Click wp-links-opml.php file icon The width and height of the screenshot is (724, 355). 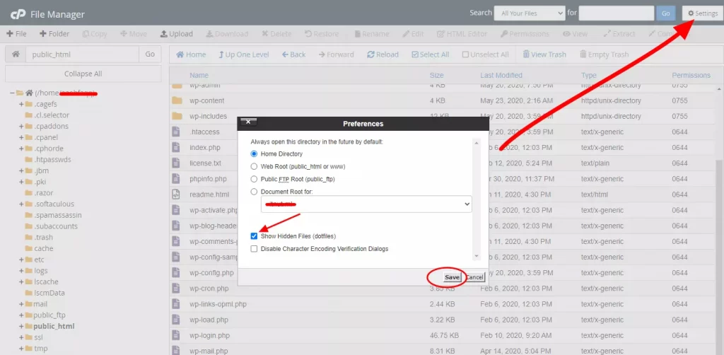tap(175, 304)
